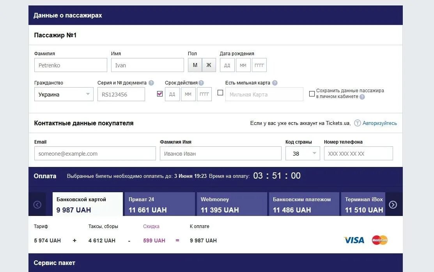Click the Пассажир №1 heading

pos(55,35)
